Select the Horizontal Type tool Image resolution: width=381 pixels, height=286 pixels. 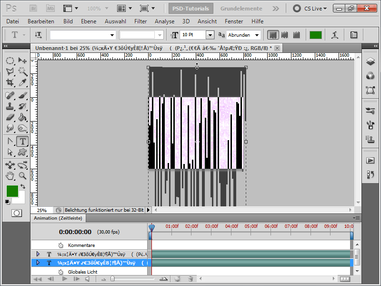coord(22,141)
